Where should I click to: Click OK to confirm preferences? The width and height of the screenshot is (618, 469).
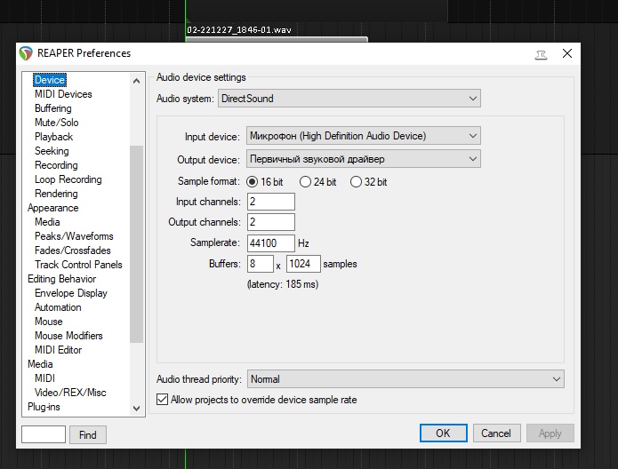pyautogui.click(x=444, y=433)
